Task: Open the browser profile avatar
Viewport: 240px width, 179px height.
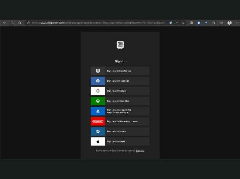Action: tap(229, 23)
